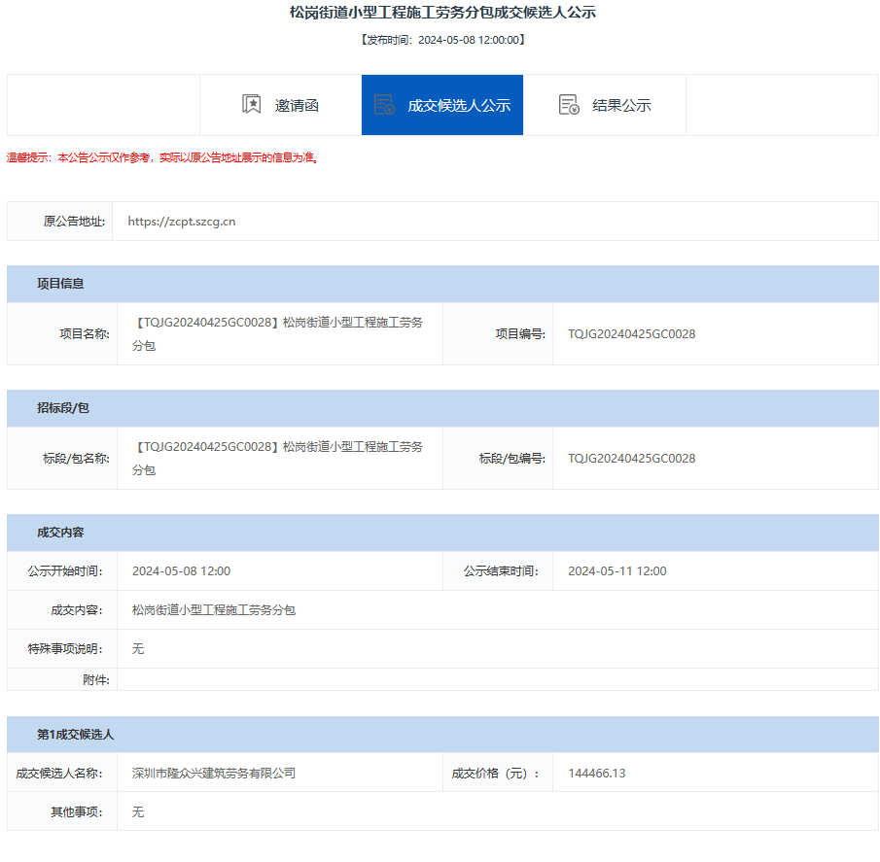Click the 标段/包编号 value field
The height and width of the screenshot is (862, 880).
point(632,459)
